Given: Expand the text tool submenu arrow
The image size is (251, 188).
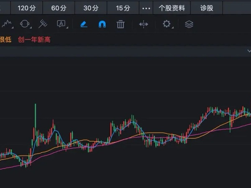Looking at the screenshot, I should pos(67,28).
